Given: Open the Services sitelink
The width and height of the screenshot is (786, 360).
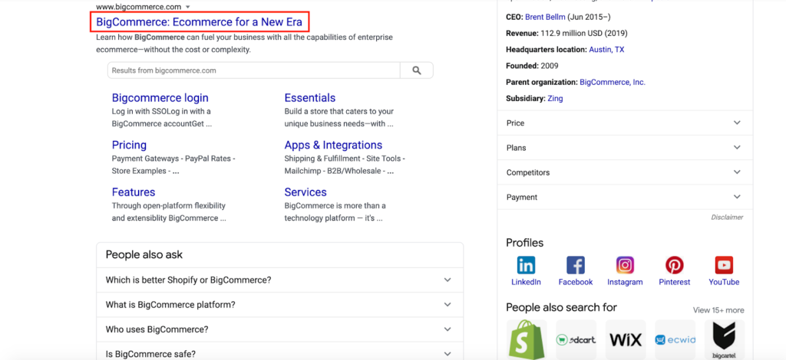Looking at the screenshot, I should pyautogui.click(x=305, y=192).
